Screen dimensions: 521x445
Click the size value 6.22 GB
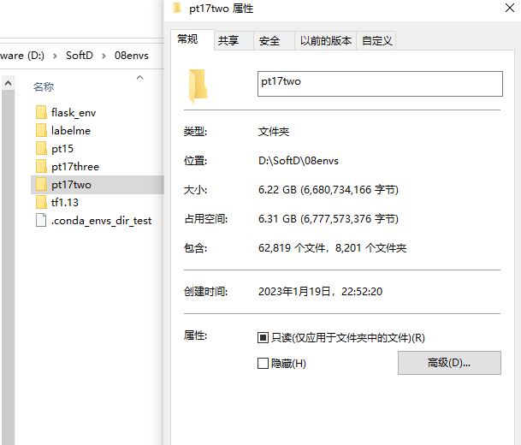coord(329,190)
